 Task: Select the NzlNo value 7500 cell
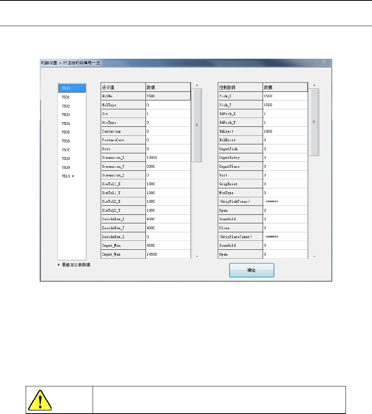pyautogui.click(x=168, y=96)
